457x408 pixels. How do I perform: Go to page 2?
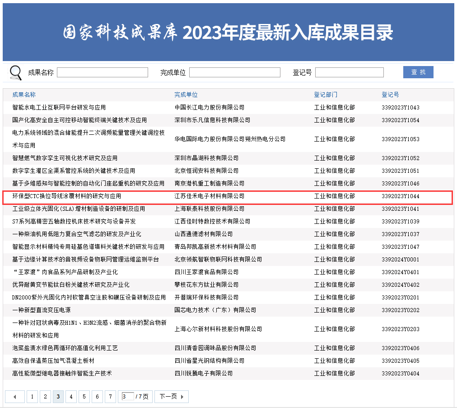[45, 397]
